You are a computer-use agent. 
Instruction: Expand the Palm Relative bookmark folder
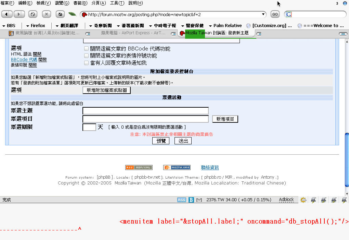click(x=225, y=26)
